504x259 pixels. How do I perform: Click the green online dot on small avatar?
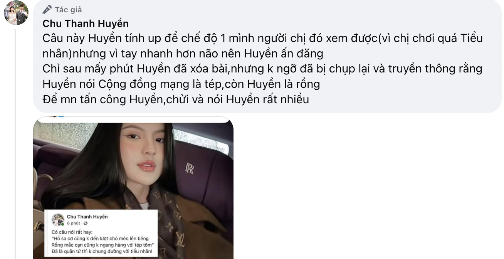point(62,224)
